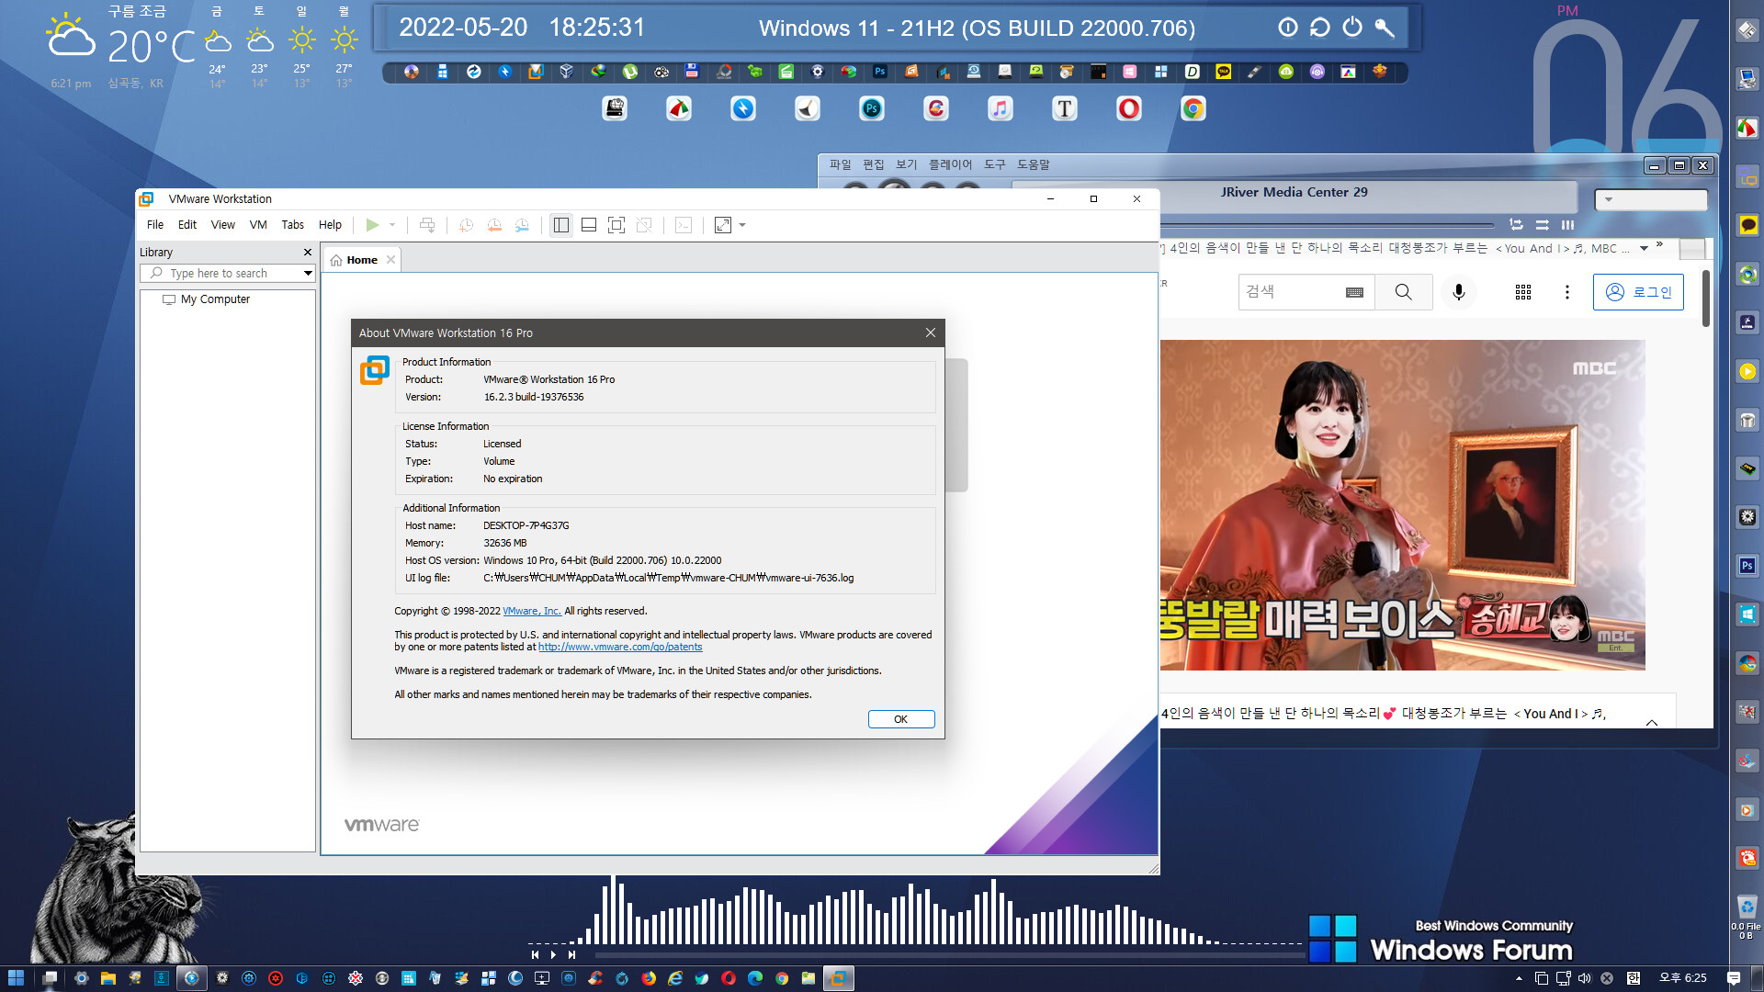
Task: Toggle the thumbnail bar view icon
Action: click(x=589, y=225)
